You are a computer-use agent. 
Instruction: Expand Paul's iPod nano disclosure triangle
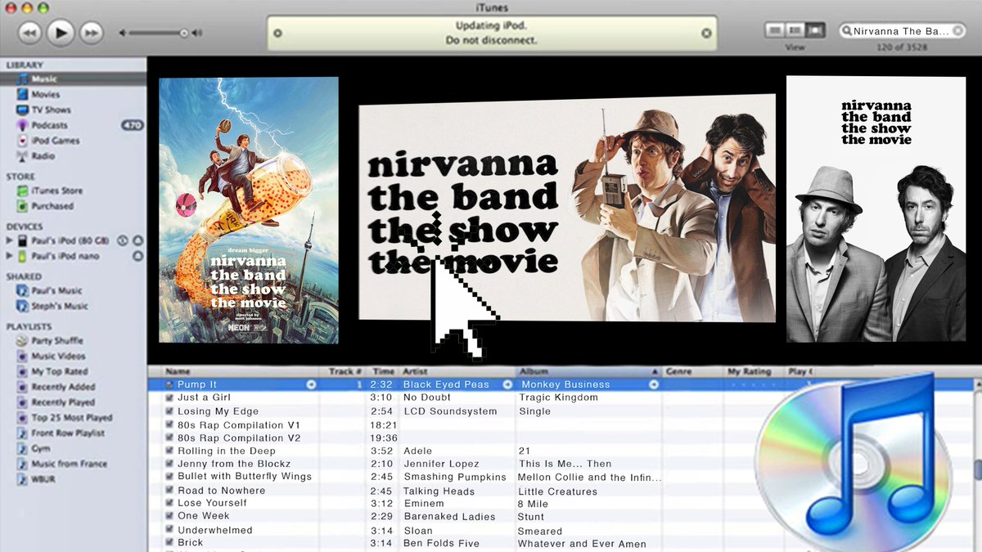(x=9, y=256)
